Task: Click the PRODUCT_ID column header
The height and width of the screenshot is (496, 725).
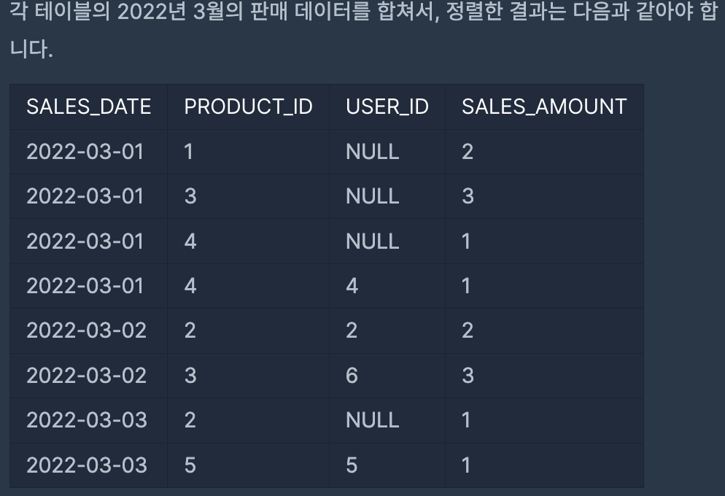Action: (x=248, y=106)
